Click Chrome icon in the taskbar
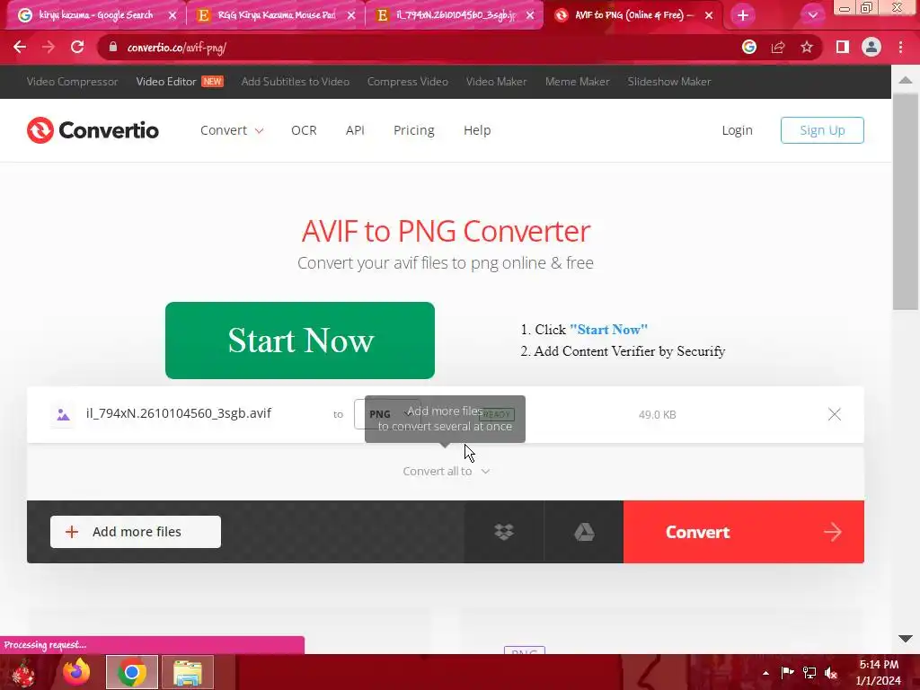920x690 pixels. click(132, 672)
